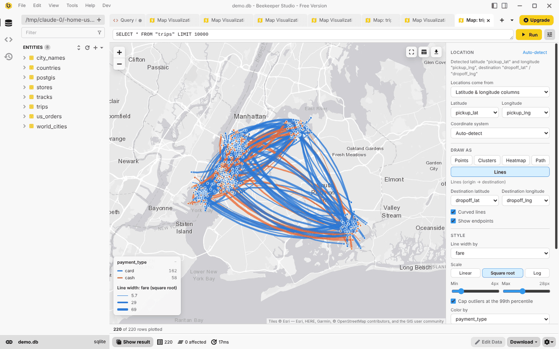Expand or collapse all entities icon
559x349 pixels.
pyautogui.click(x=79, y=48)
